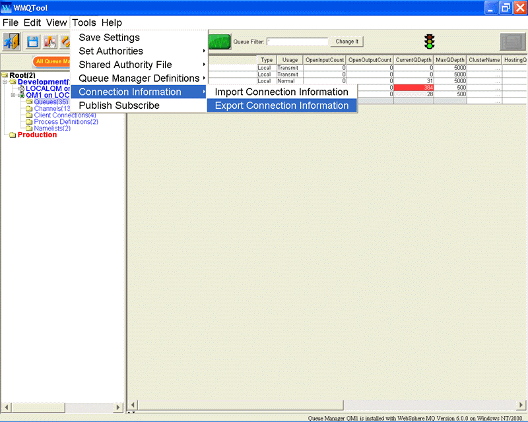528x422 pixels.
Task: Click the blue floppy disk save icon
Action: (33, 42)
